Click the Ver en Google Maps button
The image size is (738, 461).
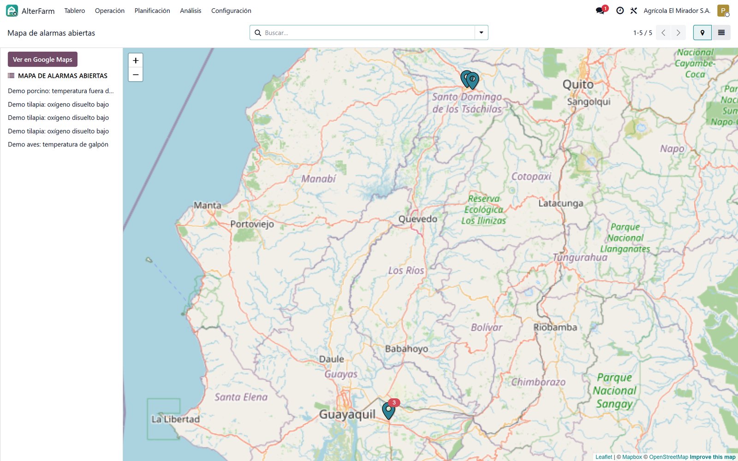click(42, 59)
